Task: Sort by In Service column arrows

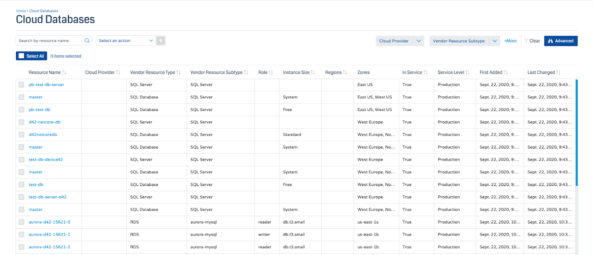Action: click(425, 72)
